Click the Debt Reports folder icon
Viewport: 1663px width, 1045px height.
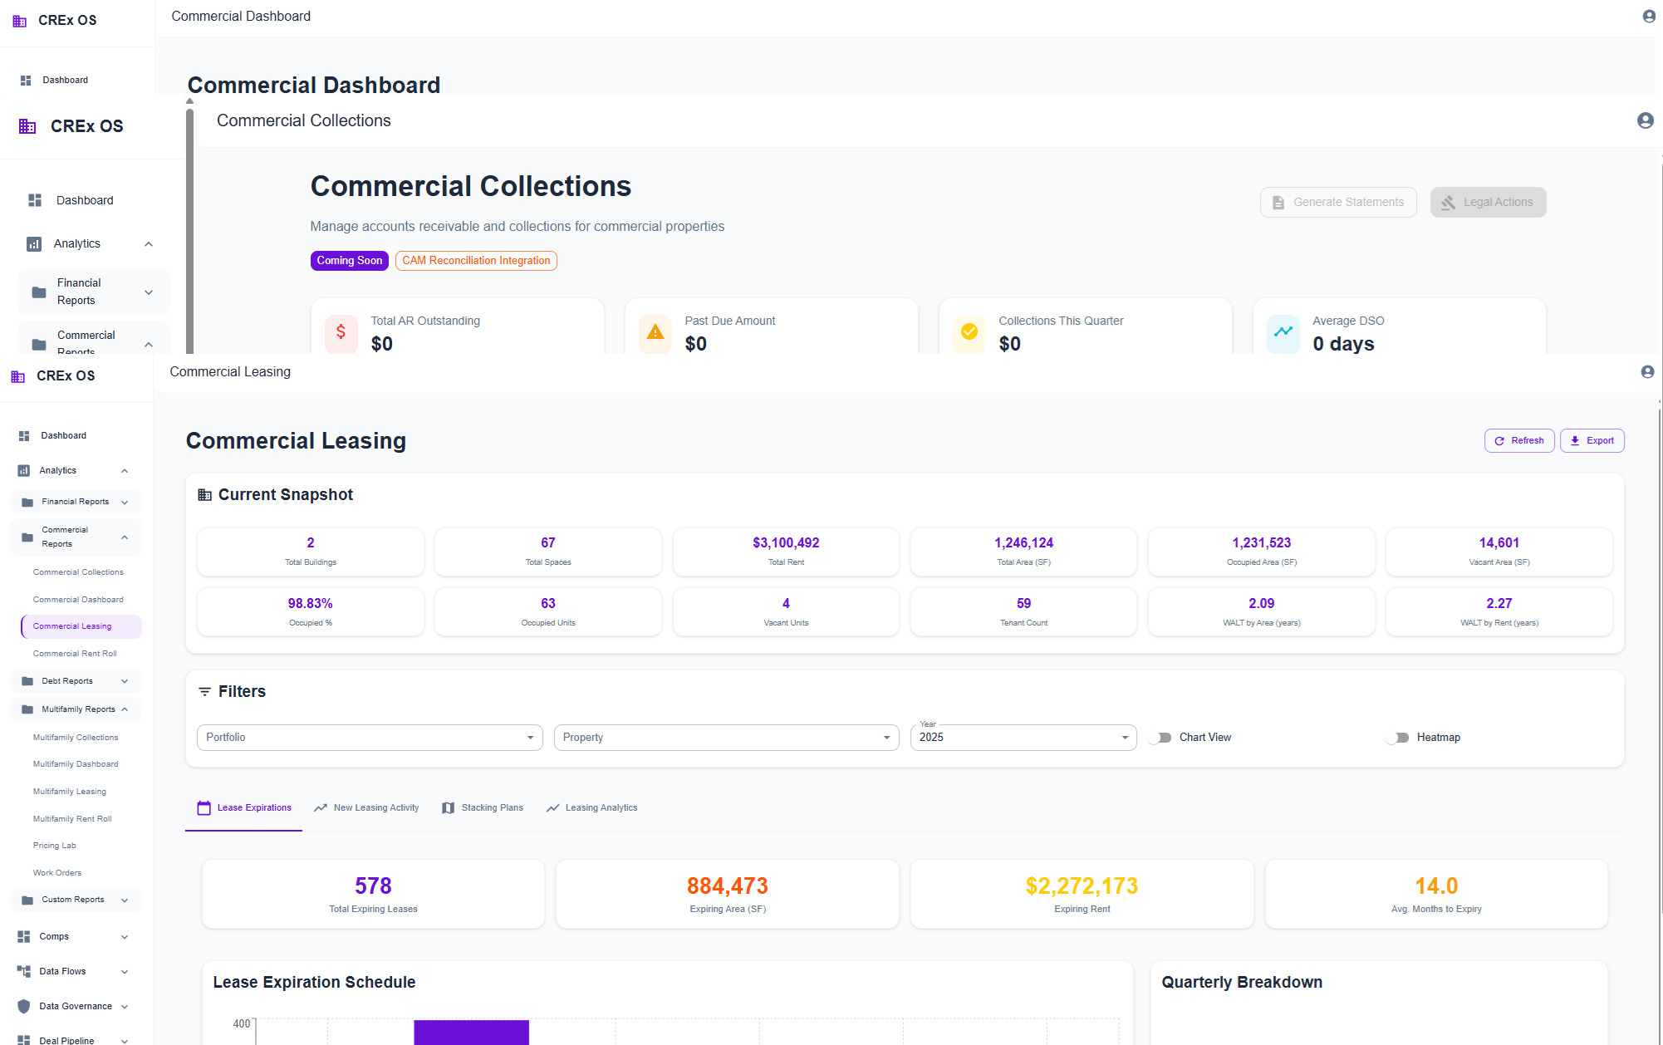tap(26, 680)
